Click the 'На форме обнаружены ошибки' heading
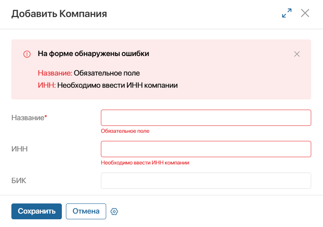 point(93,54)
